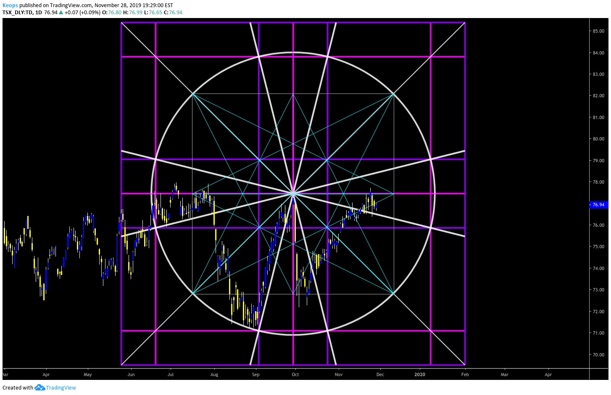
Task: Click the Created with text
Action: pyautogui.click(x=18, y=387)
